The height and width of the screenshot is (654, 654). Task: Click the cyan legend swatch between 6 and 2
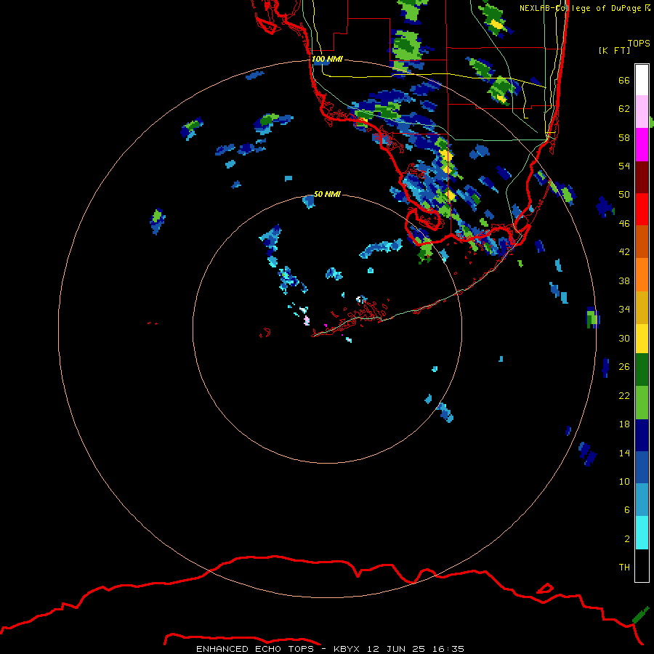point(642,533)
